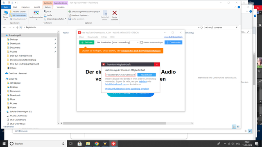
Task: Open the Datei ribbon tab in Explorer
Action: [6, 7]
